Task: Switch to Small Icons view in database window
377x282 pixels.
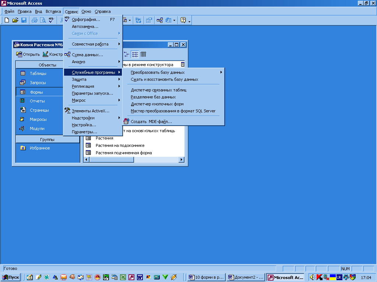Action: pyautogui.click(x=127, y=54)
